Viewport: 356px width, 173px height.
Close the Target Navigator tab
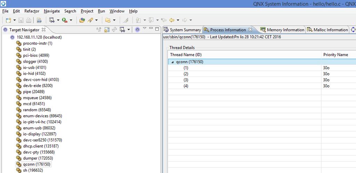43,30
